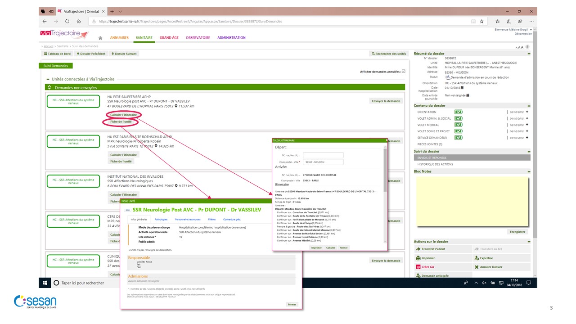Click the Expertise action

(x=484, y=258)
